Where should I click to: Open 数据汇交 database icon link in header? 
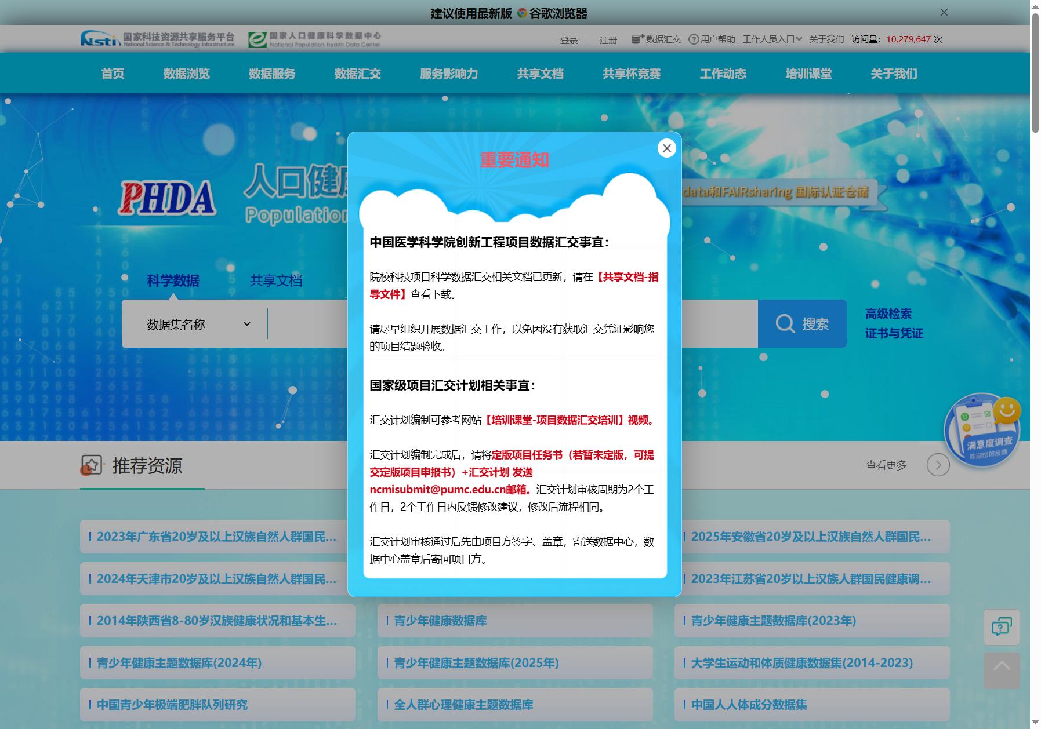tap(656, 39)
